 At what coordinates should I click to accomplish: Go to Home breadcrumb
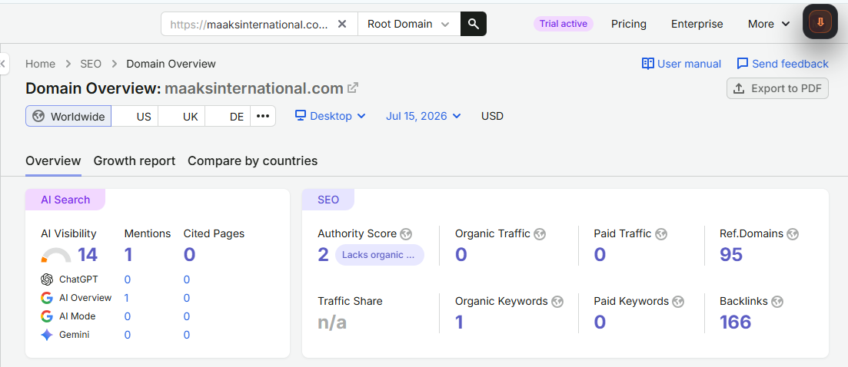[x=40, y=64]
